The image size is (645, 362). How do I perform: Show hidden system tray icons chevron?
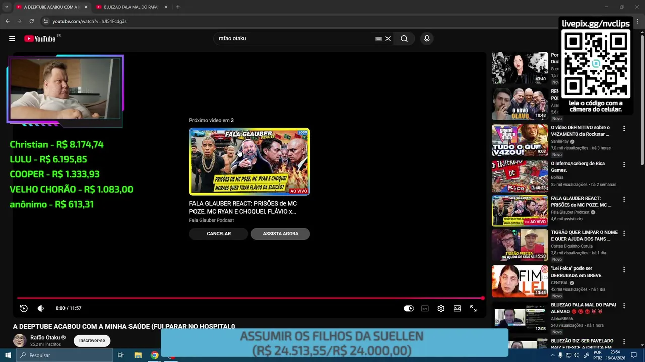[552, 355]
